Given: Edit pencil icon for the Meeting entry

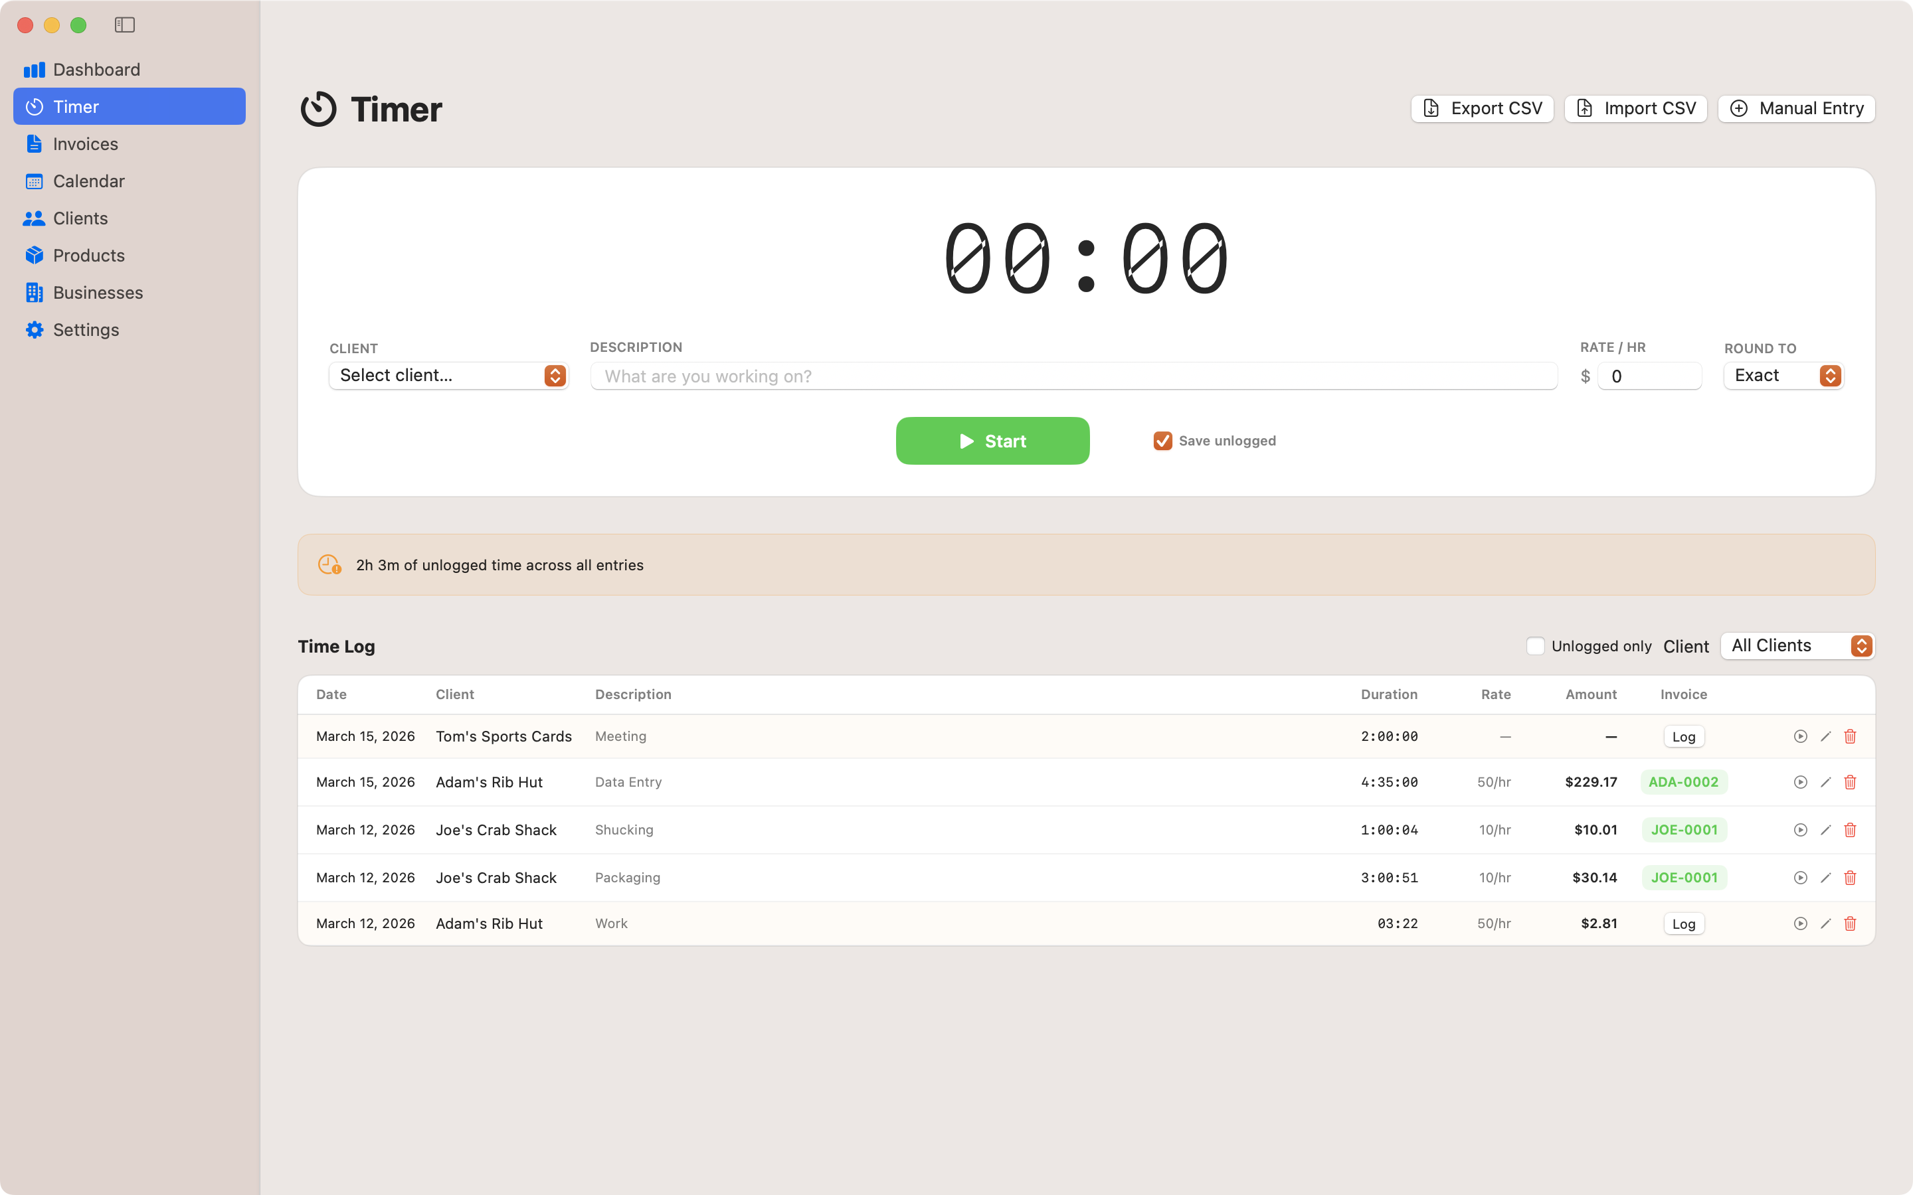Looking at the screenshot, I should 1825,737.
